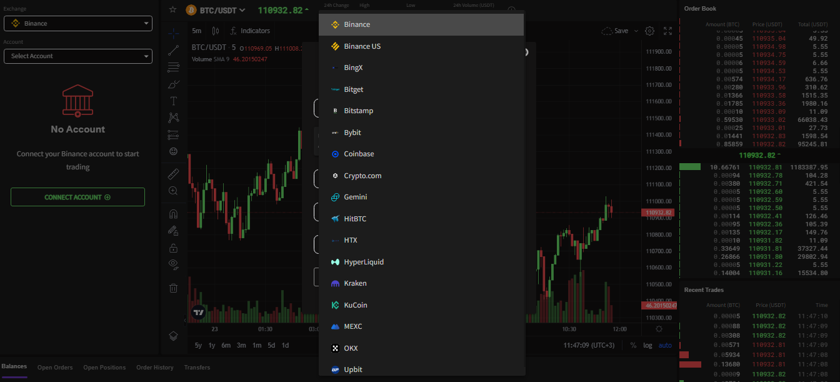Pick Bybit from the list
Viewport: 840px width, 382px height.
[421, 133]
